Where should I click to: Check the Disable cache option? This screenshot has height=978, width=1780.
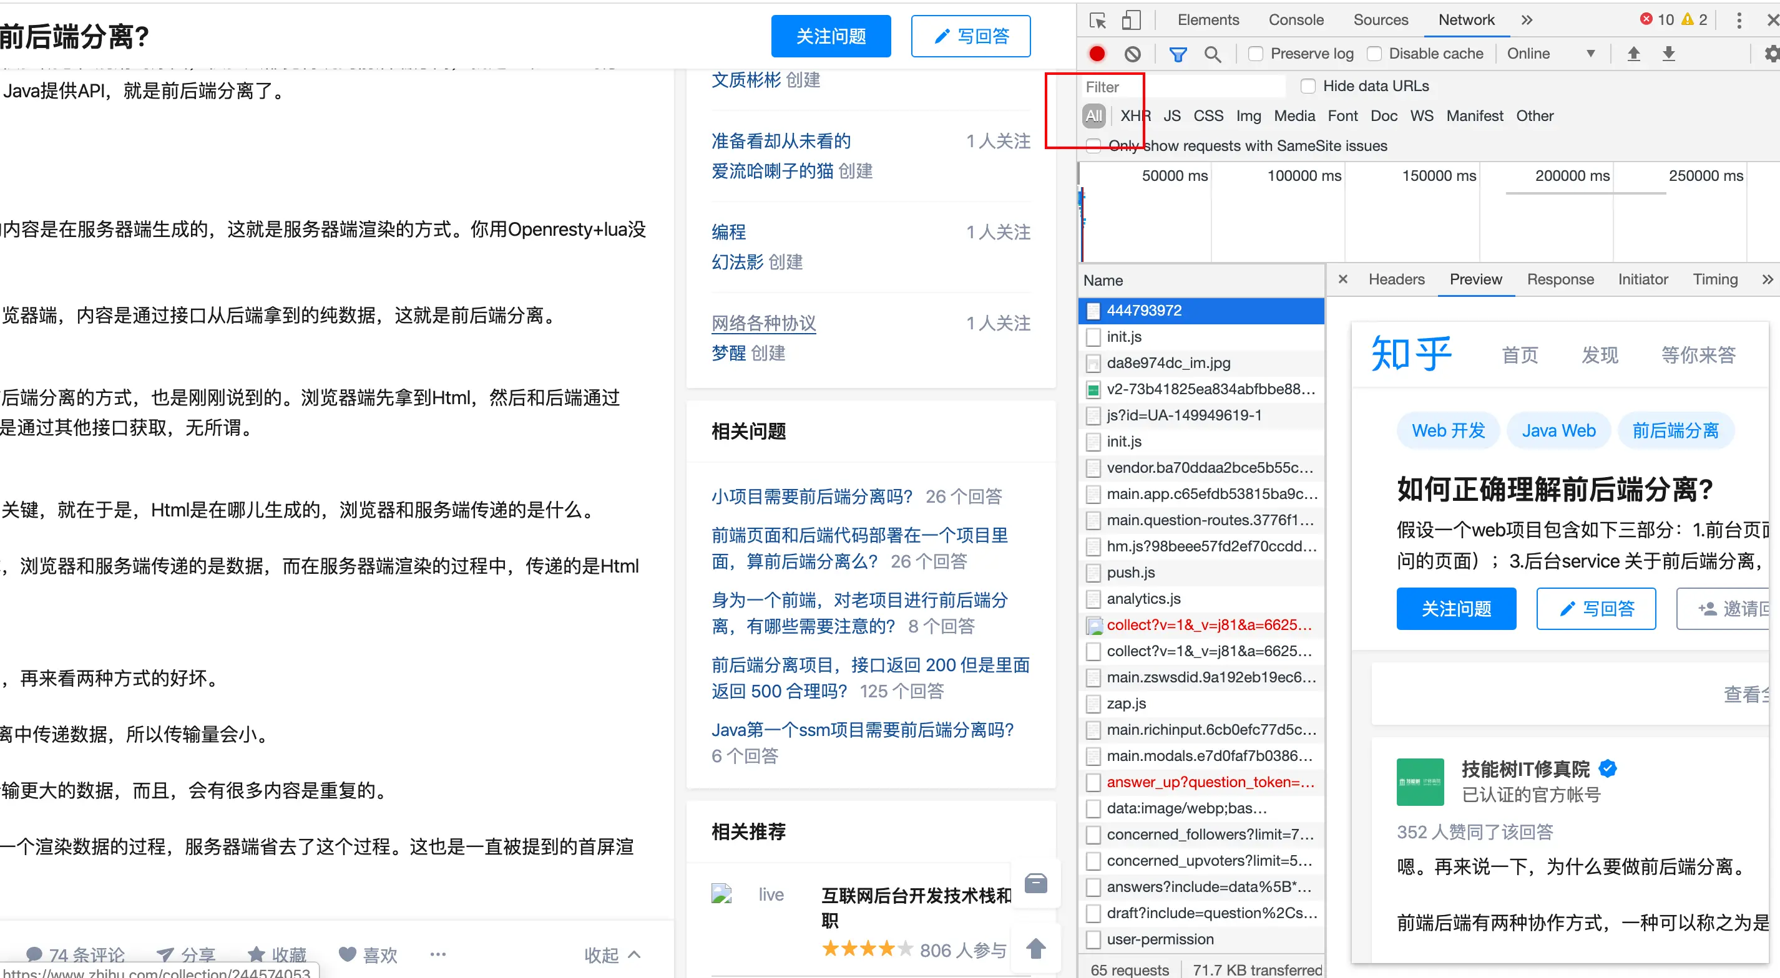[x=1374, y=54]
